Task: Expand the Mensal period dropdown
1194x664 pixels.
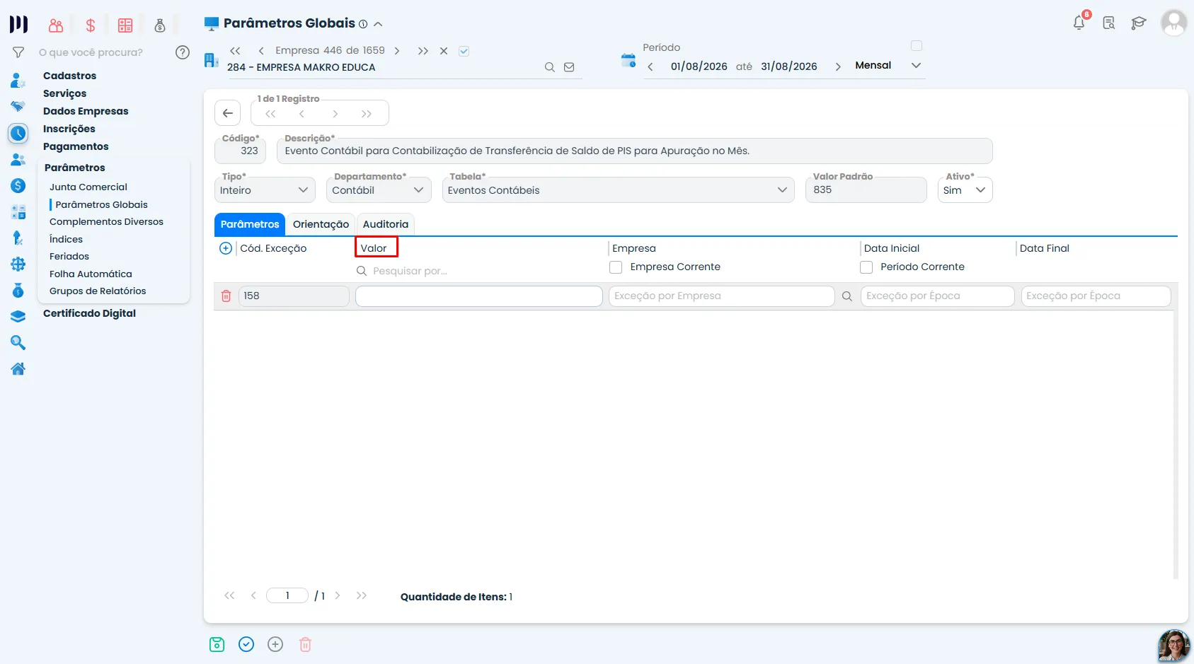Action: [888, 65]
